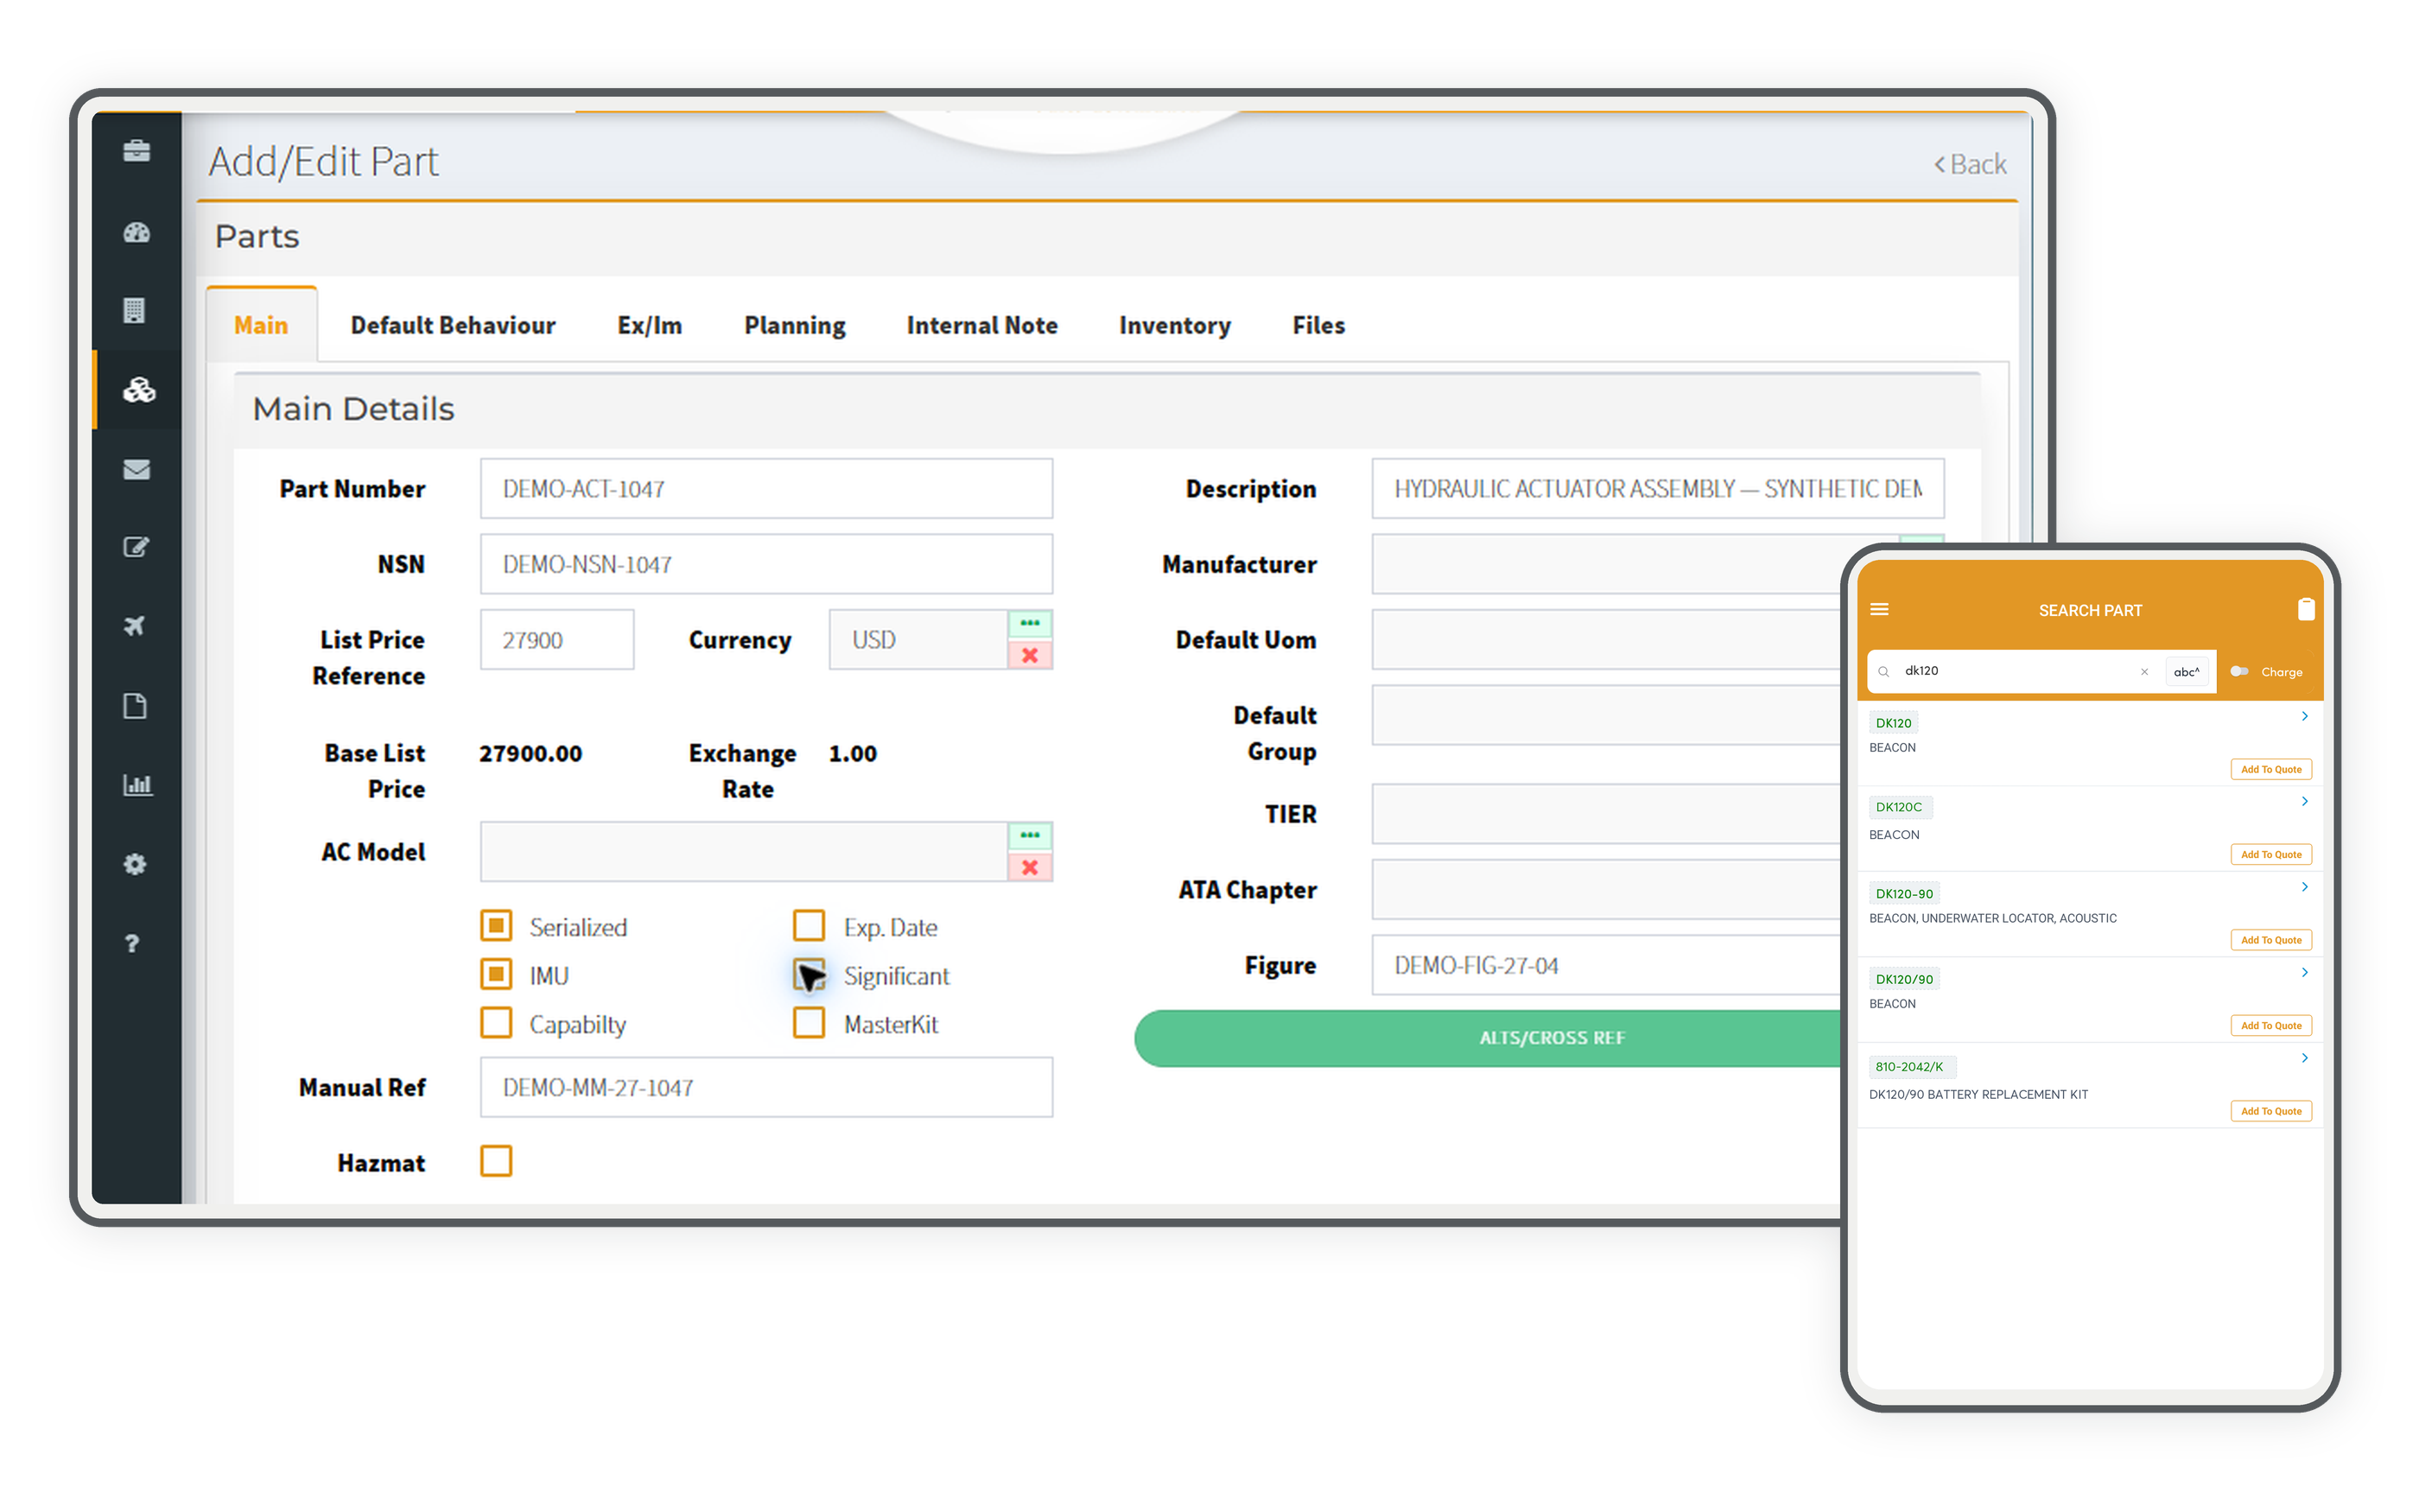This screenshot has width=2419, height=1486.
Task: Open the edit pencil icon in sidebar
Action: coord(136,548)
